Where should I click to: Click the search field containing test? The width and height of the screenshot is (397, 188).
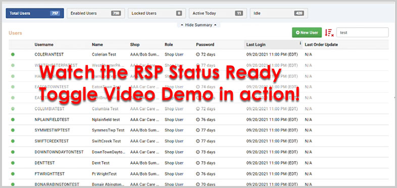click(362, 33)
